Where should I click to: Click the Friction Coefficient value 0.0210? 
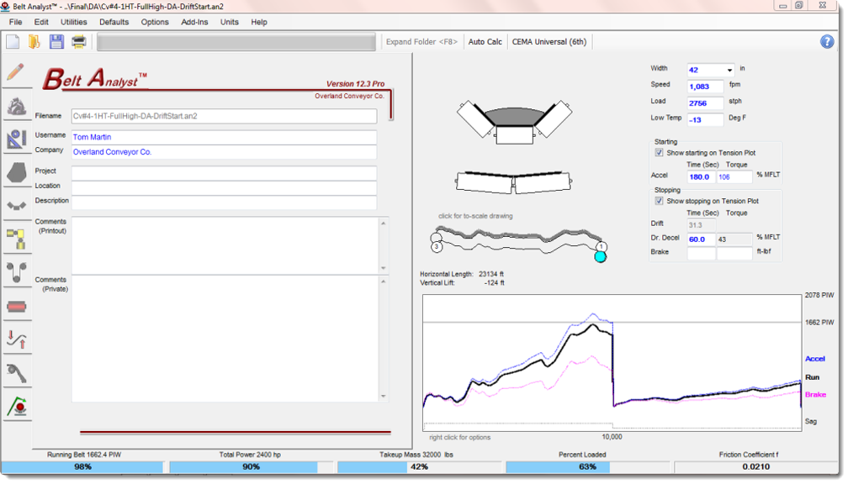(x=755, y=466)
